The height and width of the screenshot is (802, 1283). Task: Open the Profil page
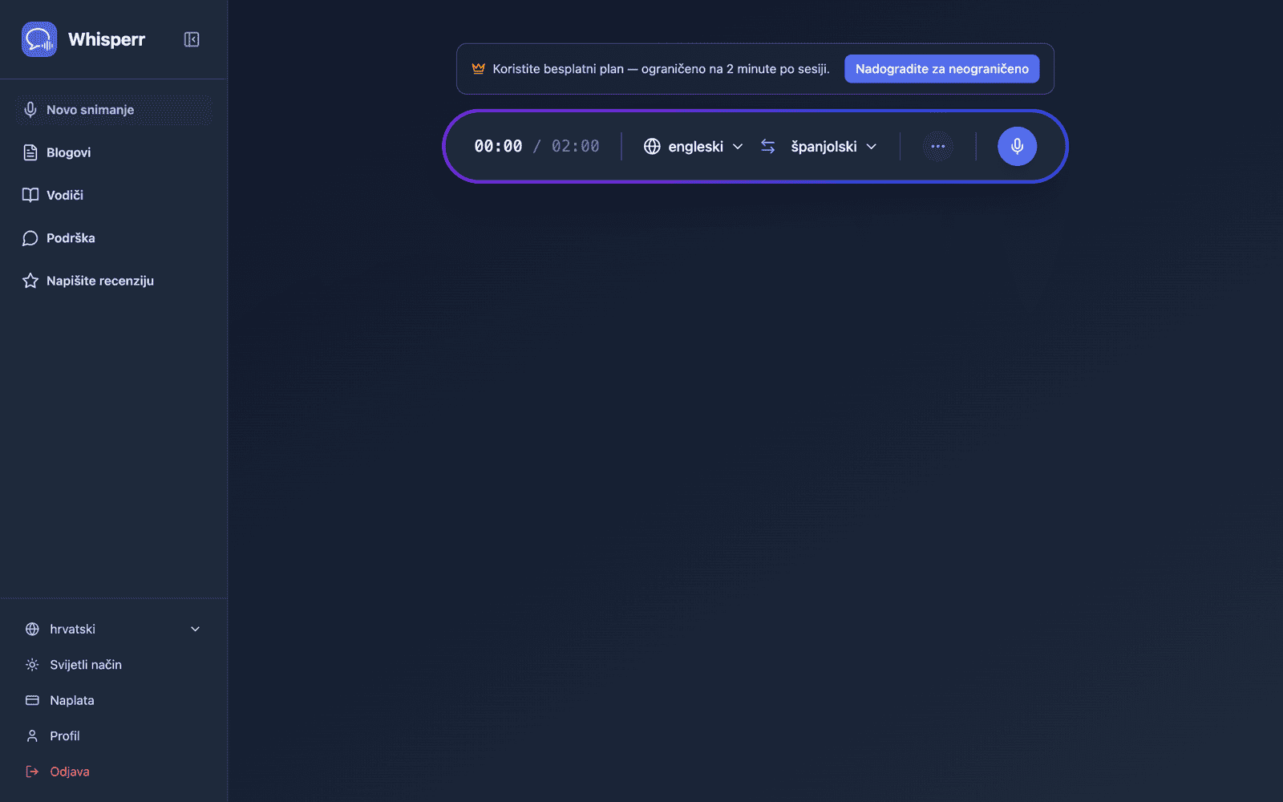click(113, 736)
